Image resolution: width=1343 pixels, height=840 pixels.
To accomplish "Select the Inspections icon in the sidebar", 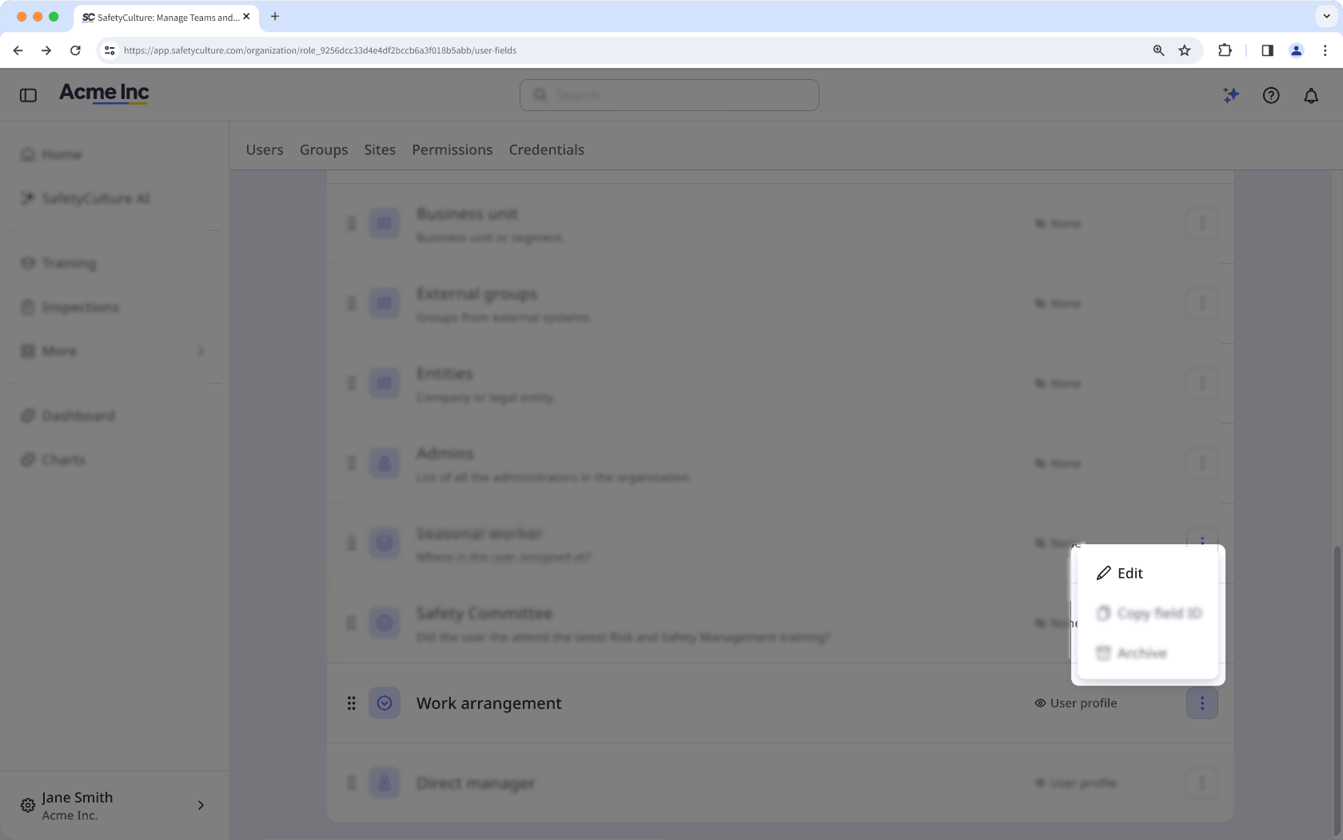I will click(28, 307).
